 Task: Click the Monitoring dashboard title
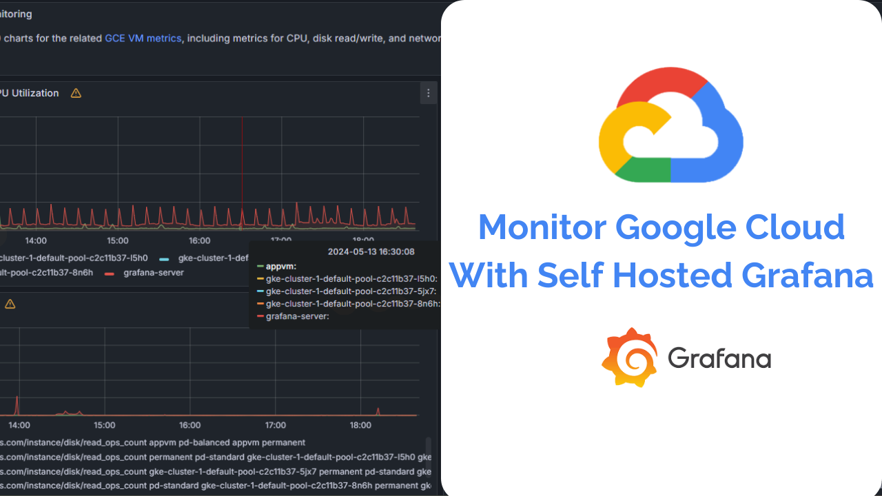14,13
